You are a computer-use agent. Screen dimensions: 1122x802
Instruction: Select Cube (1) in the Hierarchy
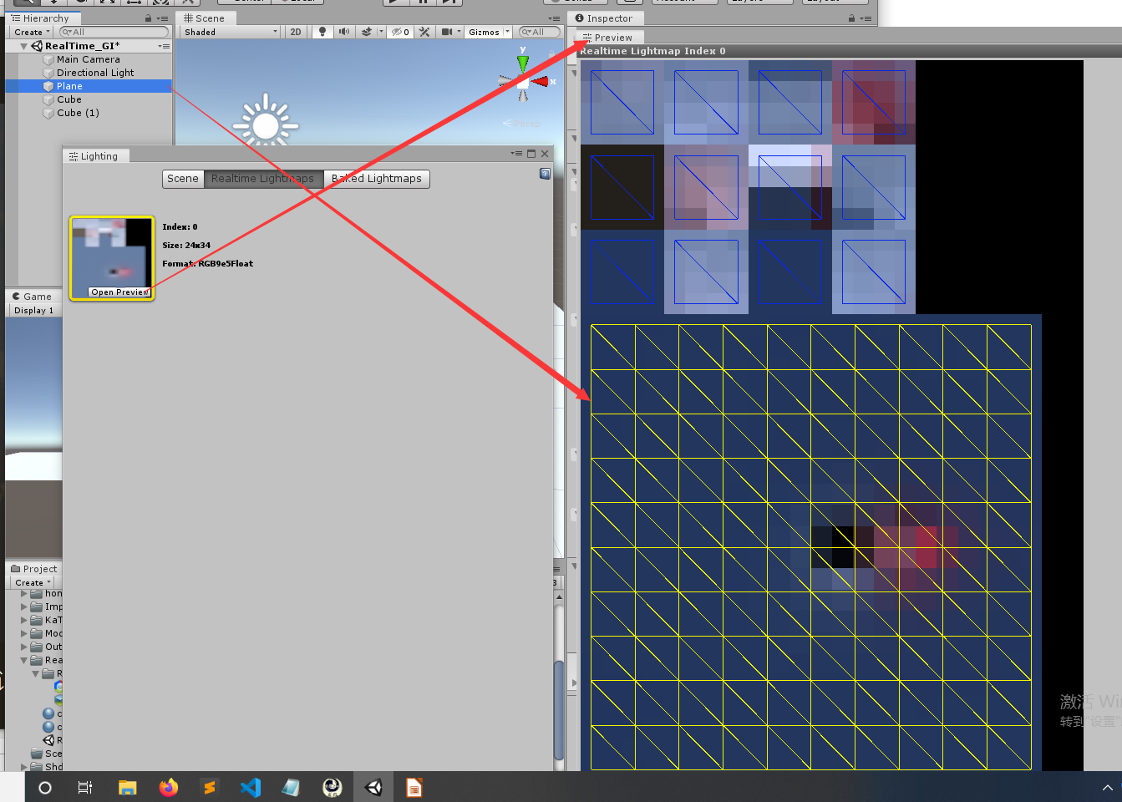pyautogui.click(x=76, y=113)
